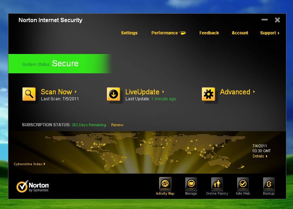Click the Performance flip arrow icon
This screenshot has width=293, height=209.
[x=183, y=33]
